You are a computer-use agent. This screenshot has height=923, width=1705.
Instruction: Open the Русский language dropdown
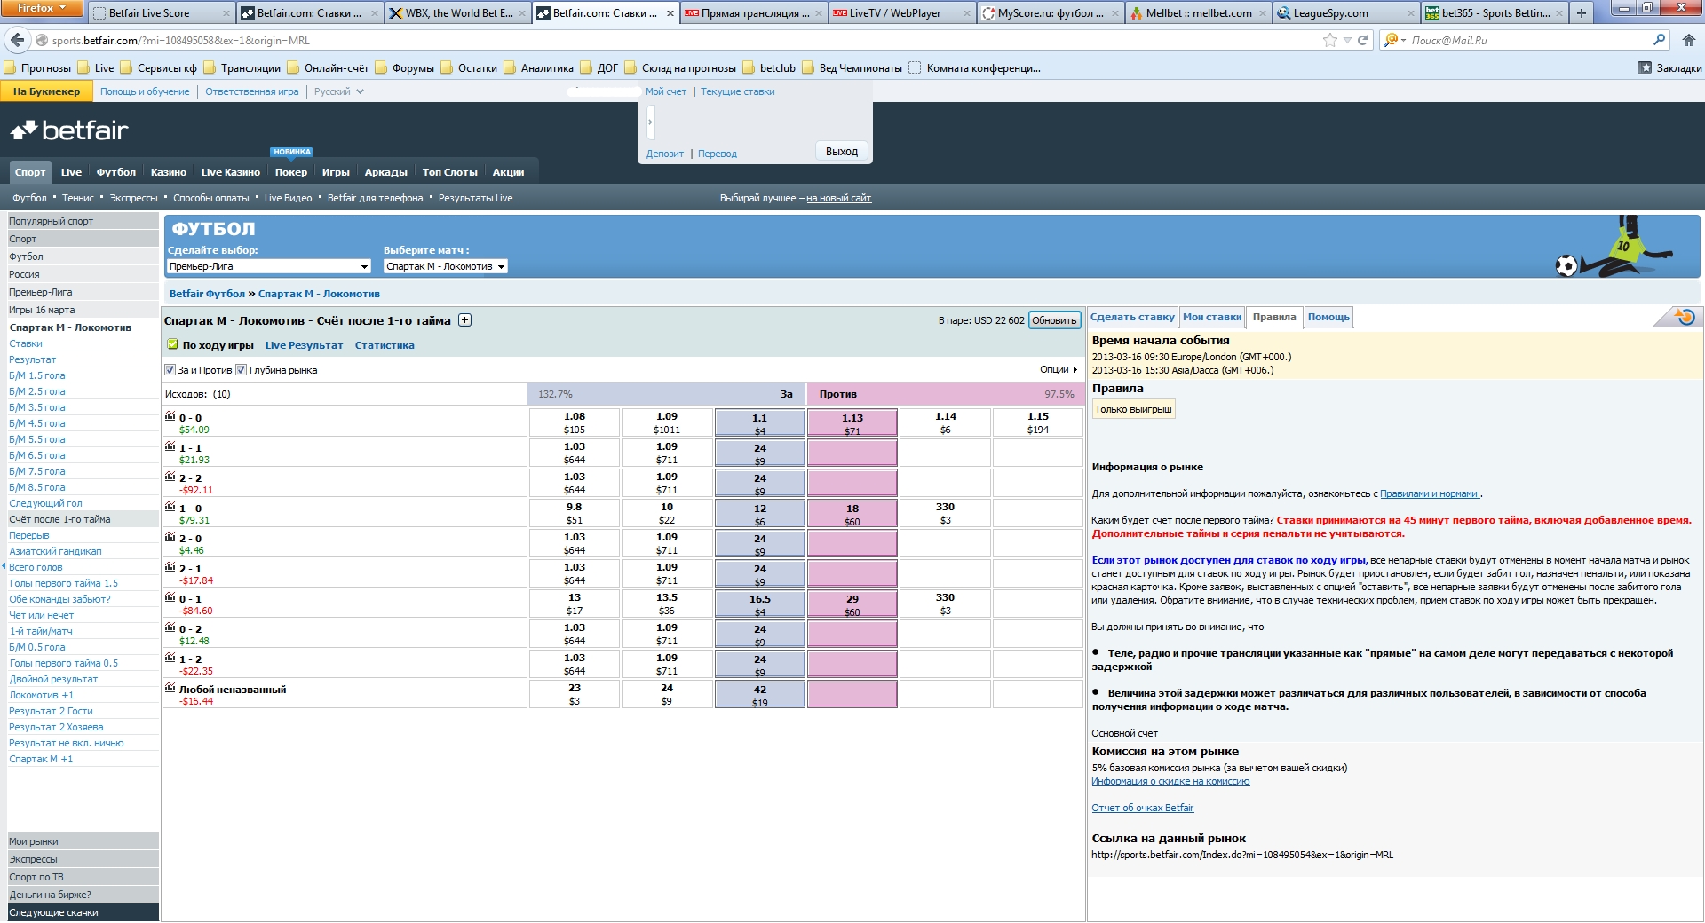point(339,91)
